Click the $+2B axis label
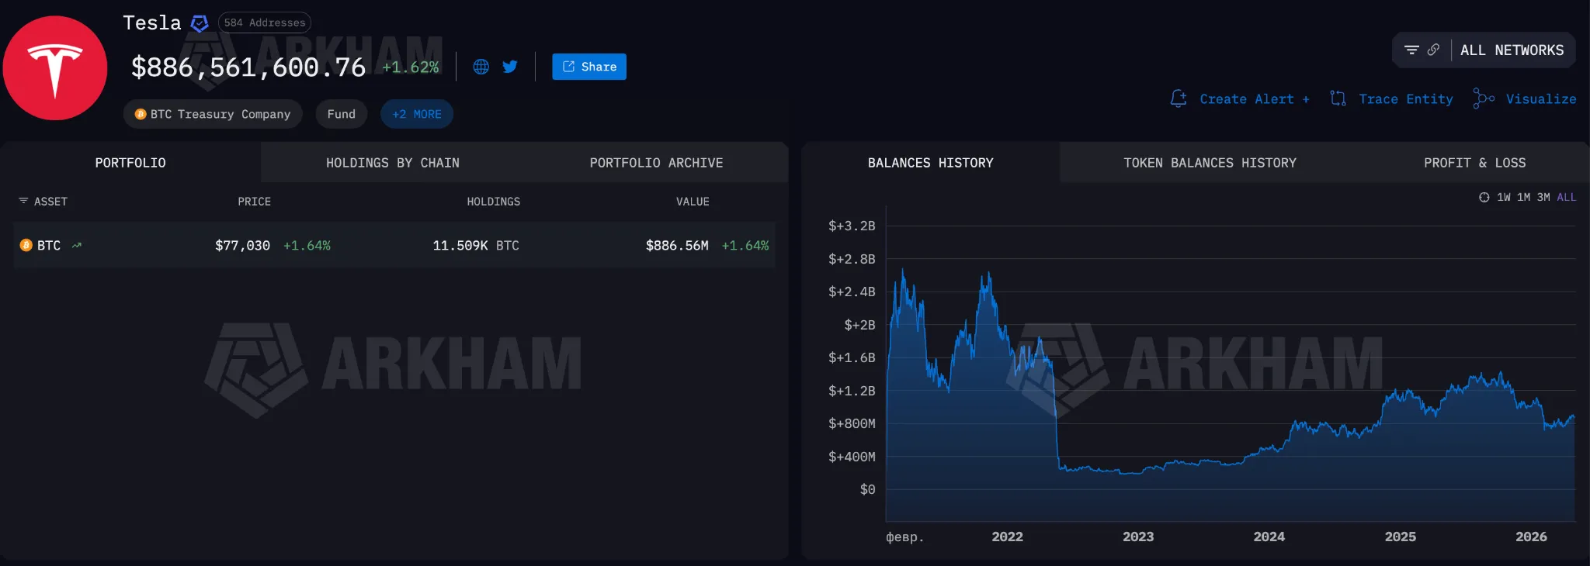The height and width of the screenshot is (566, 1590). coord(859,325)
